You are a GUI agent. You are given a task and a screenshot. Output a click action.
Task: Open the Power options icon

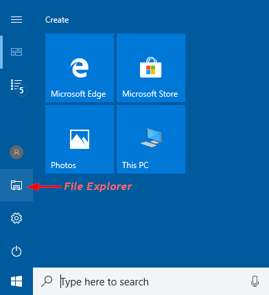[x=16, y=251]
